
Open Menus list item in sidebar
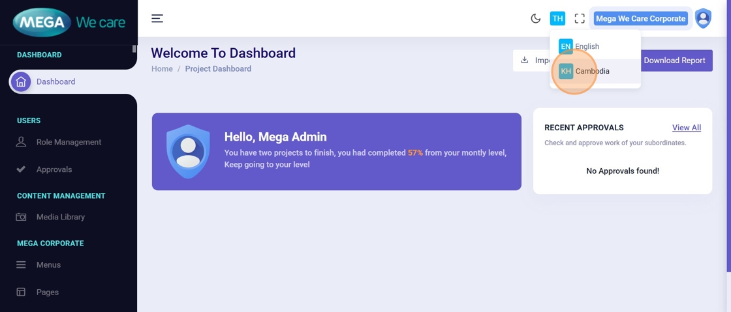(48, 265)
